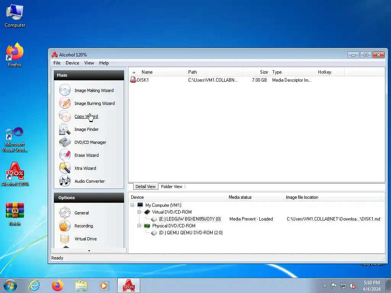Screen dimensions: 391x293
Task: Open the Alcohol 120% desktop shortcut
Action: pyautogui.click(x=15, y=174)
